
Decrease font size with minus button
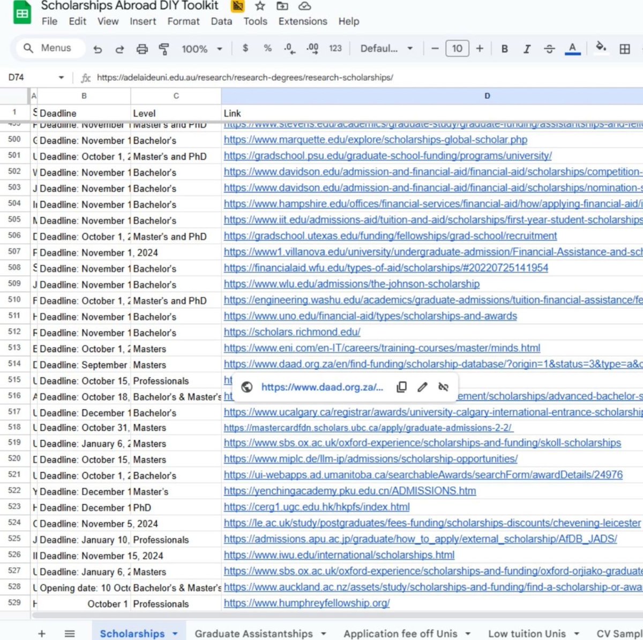435,48
